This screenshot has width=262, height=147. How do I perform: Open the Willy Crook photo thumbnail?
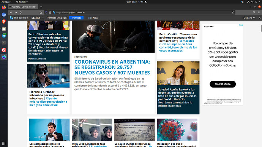click(x=92, y=130)
